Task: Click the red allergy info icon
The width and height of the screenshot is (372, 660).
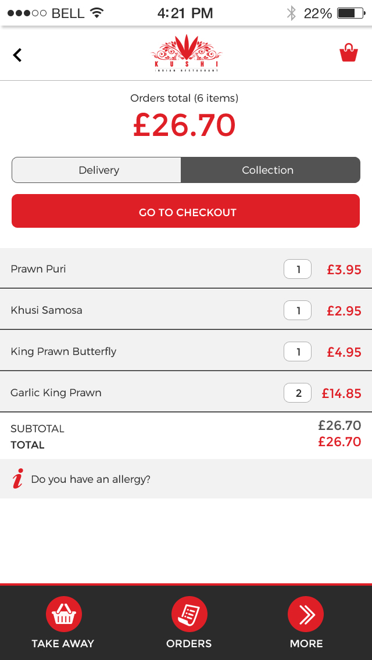Action: (17, 479)
